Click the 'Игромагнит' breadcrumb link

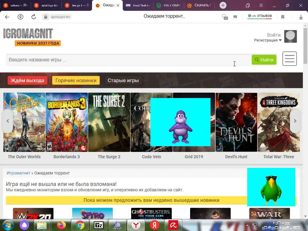pos(18,173)
